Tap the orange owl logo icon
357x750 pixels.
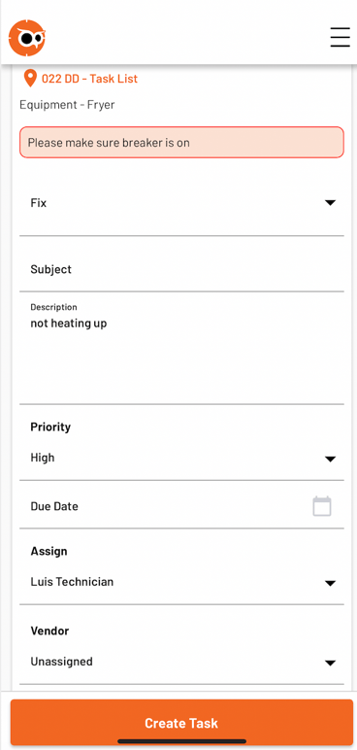tap(27, 38)
